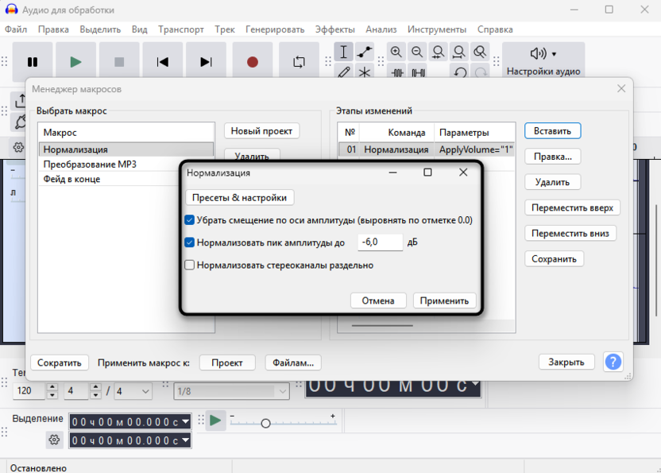Click 'Отмена' in Normalization dialog
Image resolution: width=661 pixels, height=473 pixels.
[x=378, y=300]
